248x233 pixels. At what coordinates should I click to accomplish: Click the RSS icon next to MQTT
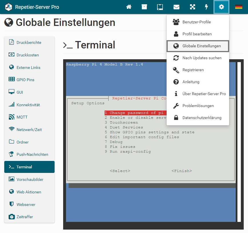(x=11, y=117)
